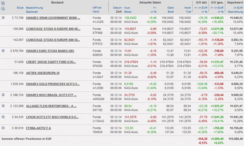
Task: Open iShares Gold Producers UCITS link
Action: pyautogui.click(x=53, y=84)
